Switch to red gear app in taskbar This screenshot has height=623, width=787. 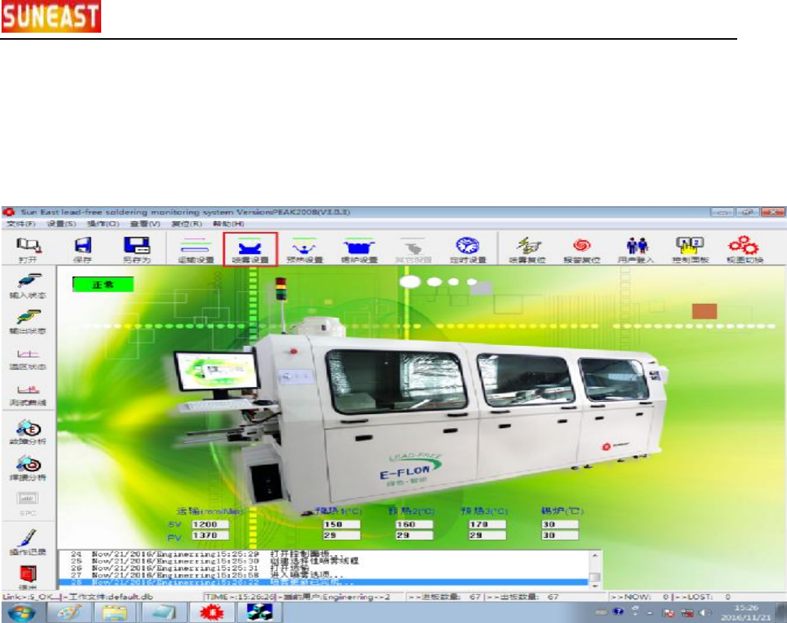(212, 613)
